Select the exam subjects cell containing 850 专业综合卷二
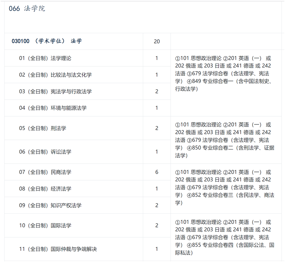 point(223,140)
